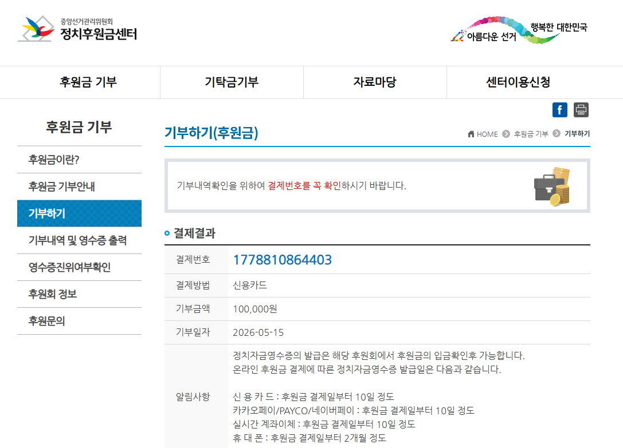This screenshot has height=448, width=623.
Task: Go to HOME via the breadcrumb link
Action: 487,134
